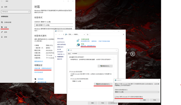Image resolution: width=181 pixels, height=105 pixels.
Task: Click 取消 in 地區設定 dialog
Action: (155, 100)
